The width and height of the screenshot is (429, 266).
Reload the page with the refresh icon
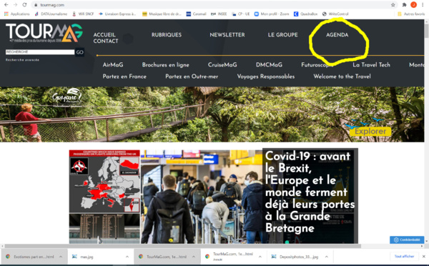24,5
